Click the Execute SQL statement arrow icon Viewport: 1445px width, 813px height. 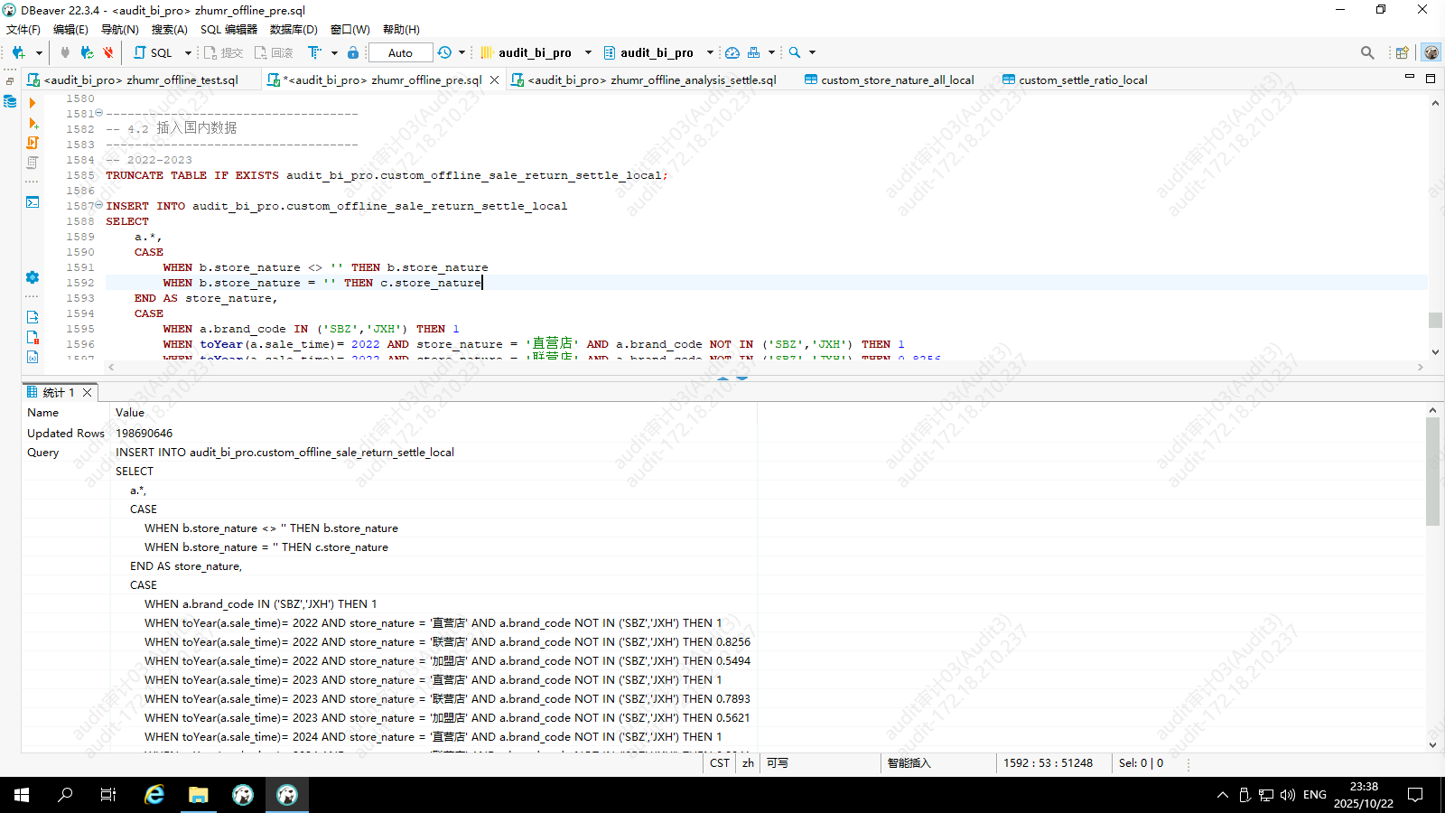point(33,103)
